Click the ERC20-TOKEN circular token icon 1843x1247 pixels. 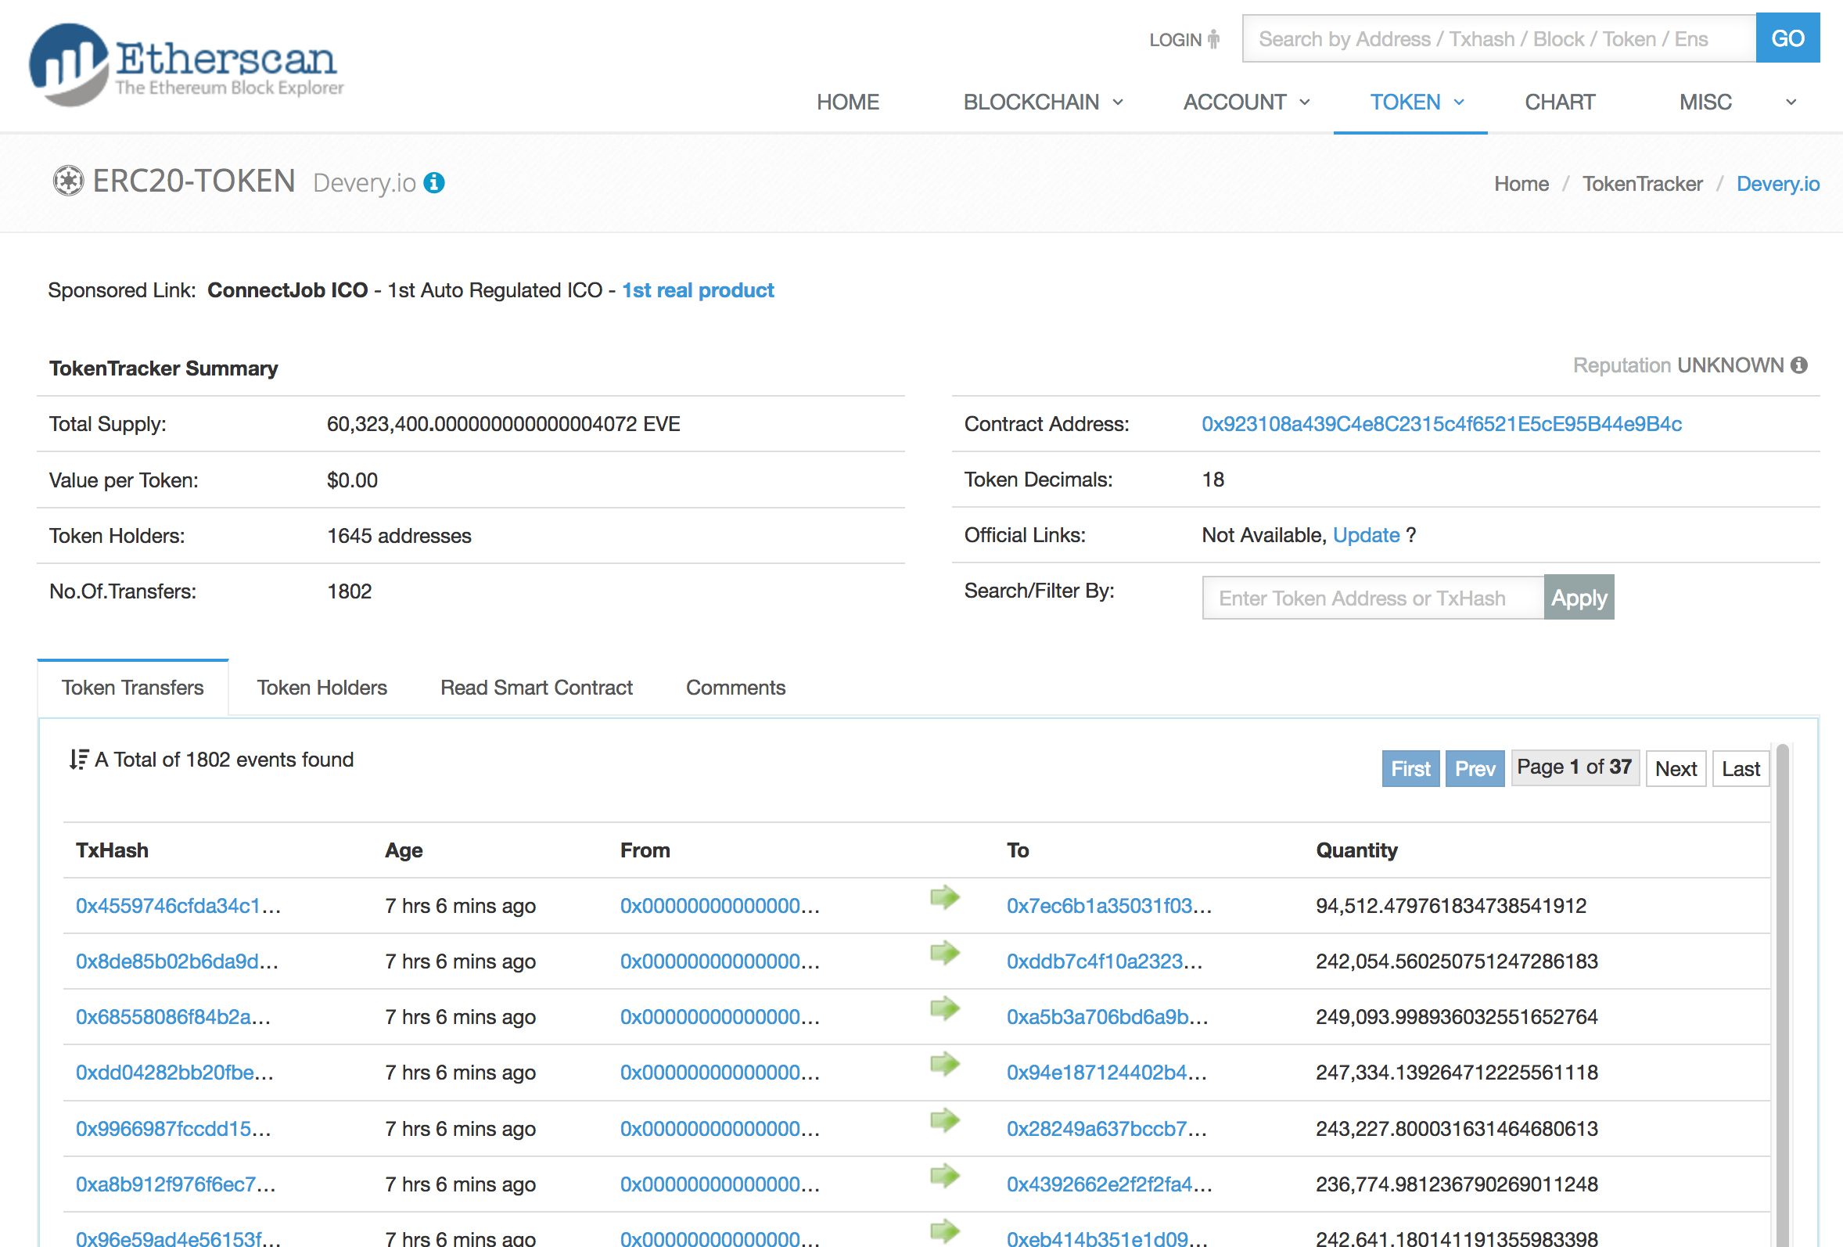point(68,181)
